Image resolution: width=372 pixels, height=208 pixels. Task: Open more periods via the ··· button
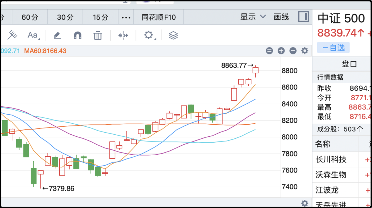coord(126,17)
